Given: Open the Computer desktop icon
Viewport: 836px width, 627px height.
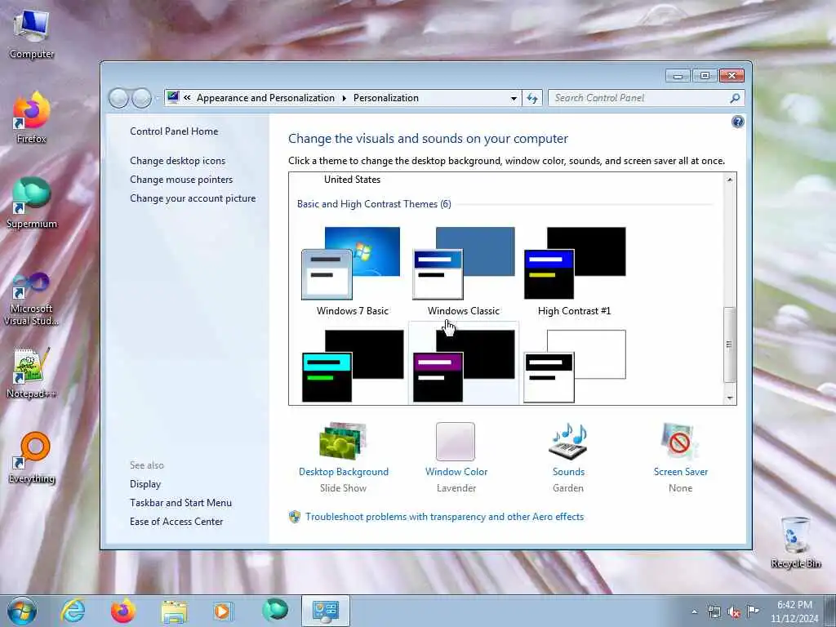Looking at the screenshot, I should [x=32, y=33].
